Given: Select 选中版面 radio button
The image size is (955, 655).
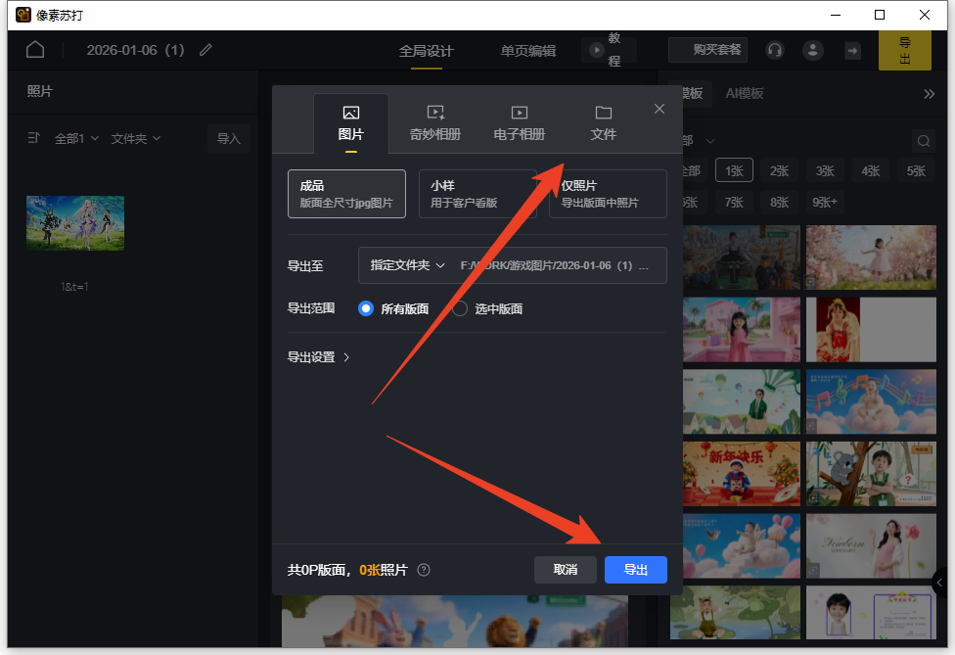Looking at the screenshot, I should tap(460, 309).
